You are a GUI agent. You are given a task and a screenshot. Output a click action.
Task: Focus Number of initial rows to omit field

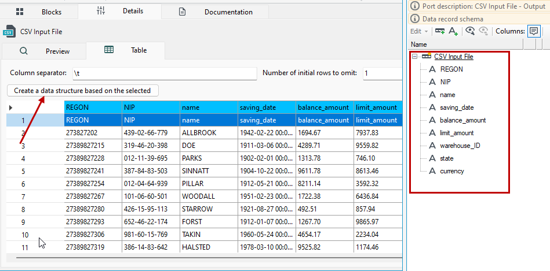[383, 73]
